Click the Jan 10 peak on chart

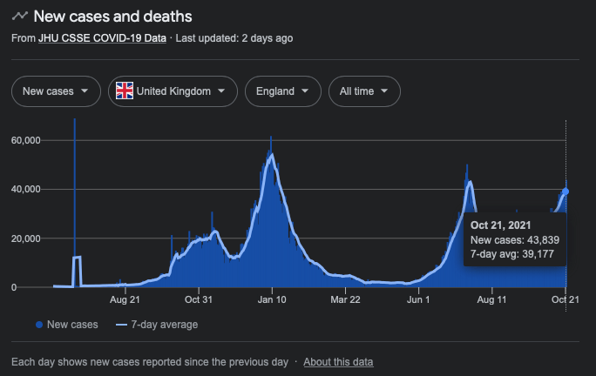(x=272, y=155)
